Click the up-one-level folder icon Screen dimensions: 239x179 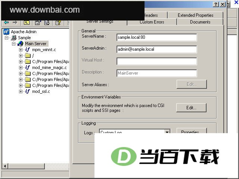(x=27, y=23)
